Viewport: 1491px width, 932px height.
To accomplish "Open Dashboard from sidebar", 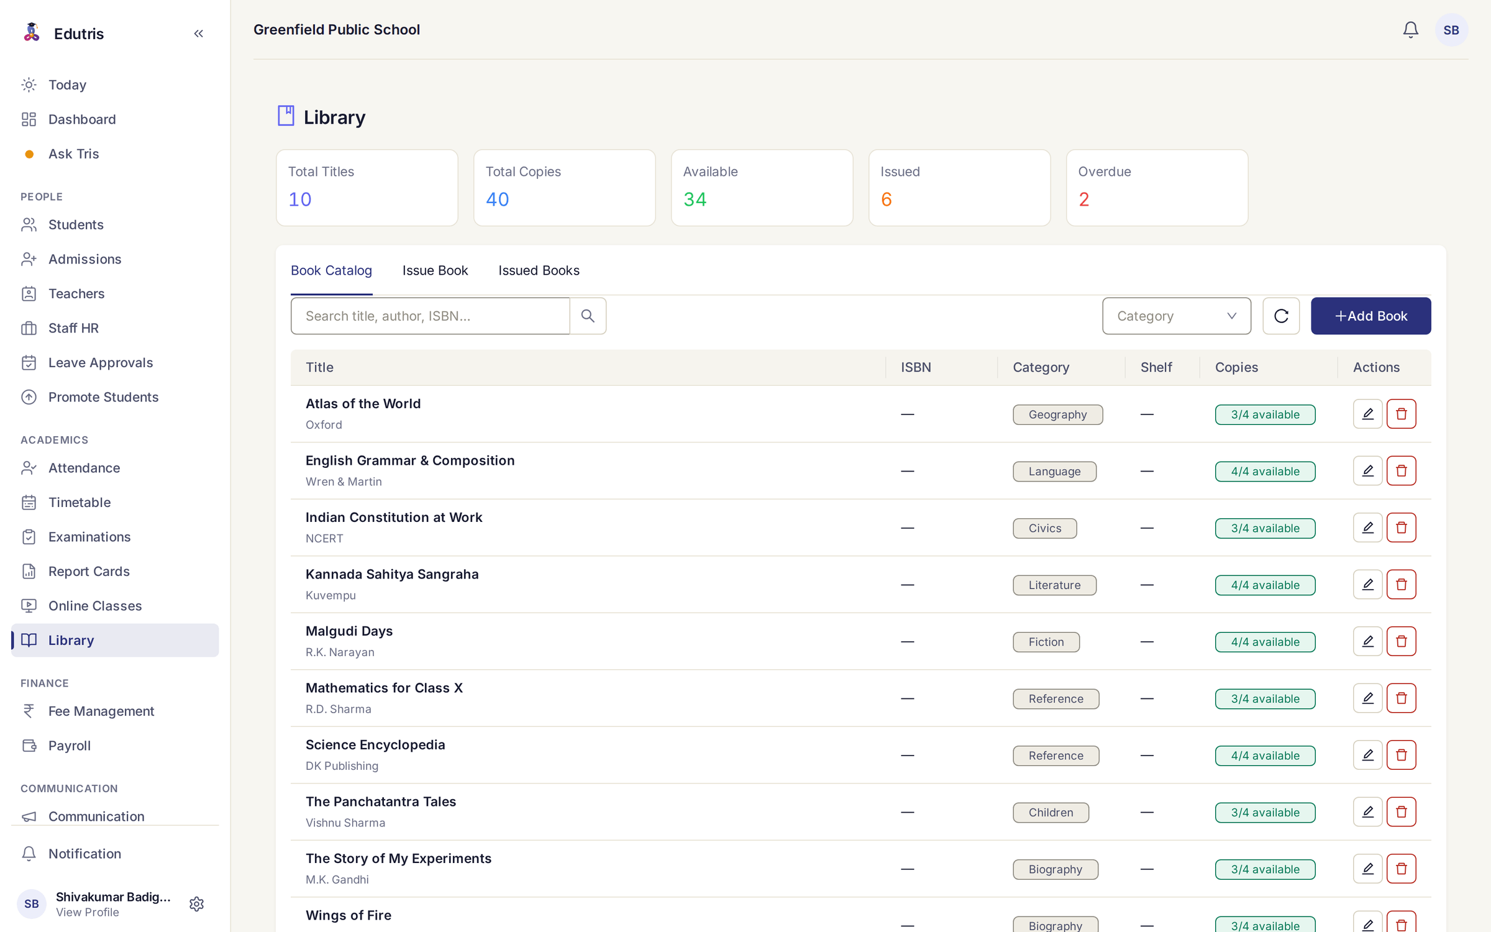I will [x=115, y=119].
